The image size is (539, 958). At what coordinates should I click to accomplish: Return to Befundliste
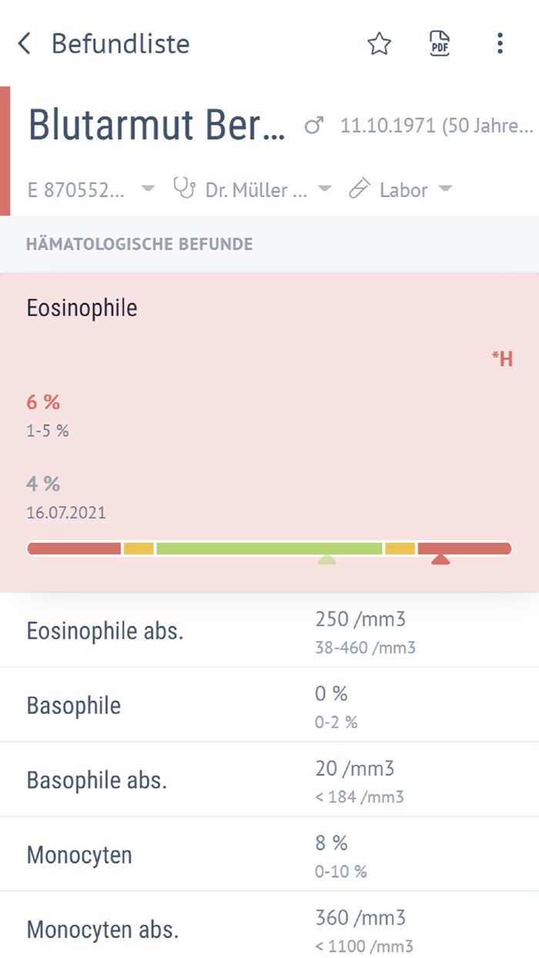(x=120, y=44)
